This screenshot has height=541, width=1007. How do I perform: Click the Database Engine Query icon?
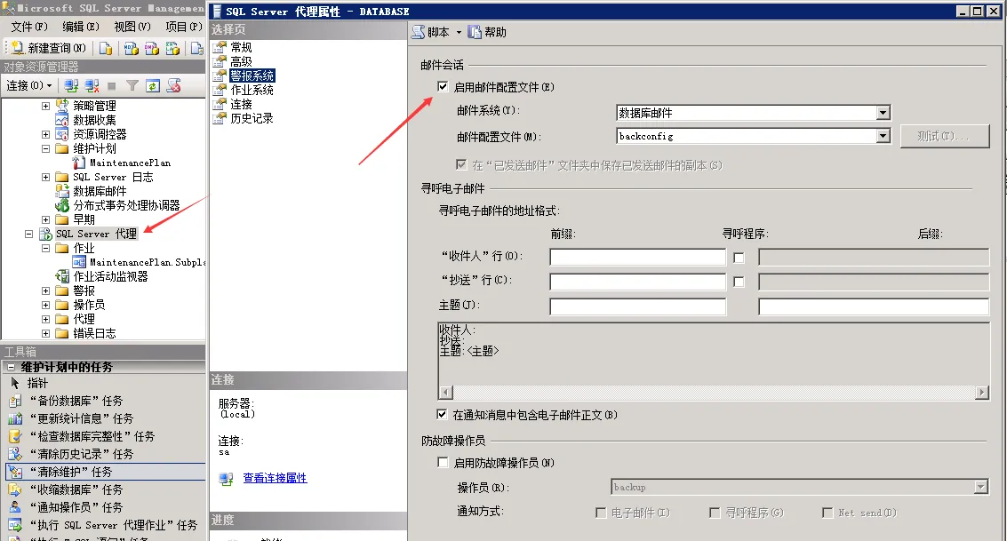pyautogui.click(x=106, y=48)
